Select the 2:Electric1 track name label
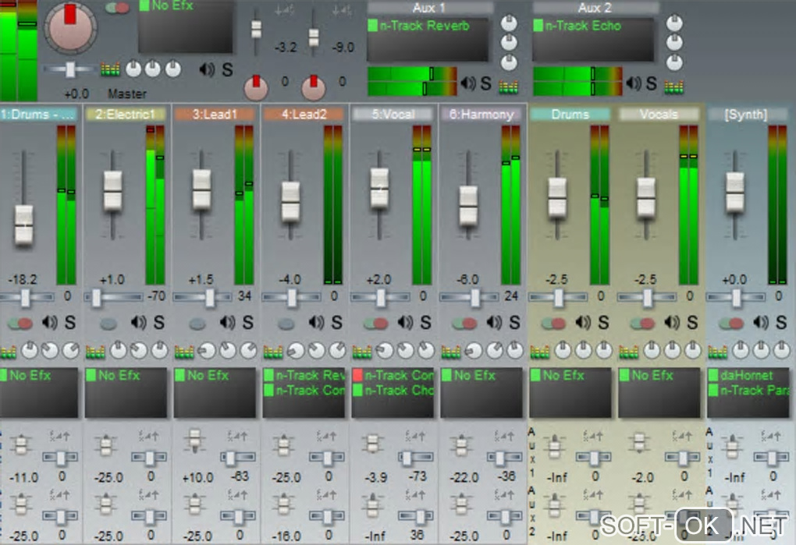 [x=126, y=114]
